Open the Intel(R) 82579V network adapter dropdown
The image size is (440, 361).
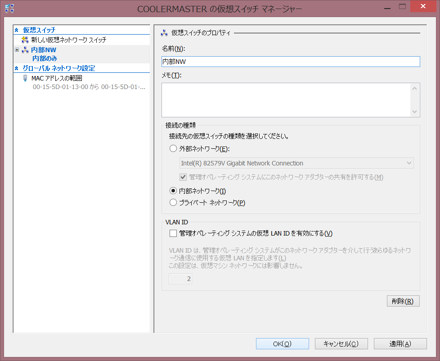click(296, 163)
